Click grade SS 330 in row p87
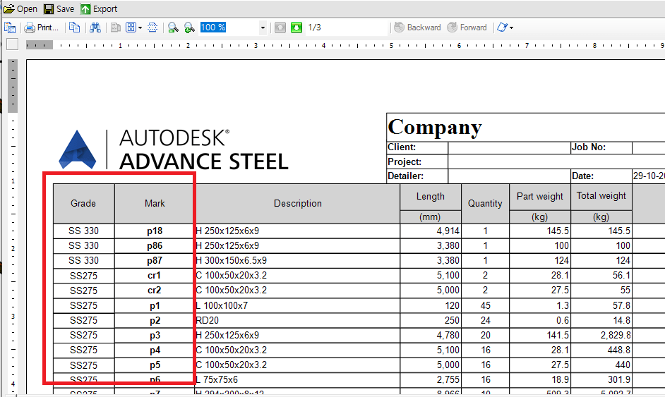665x397 pixels. click(83, 261)
